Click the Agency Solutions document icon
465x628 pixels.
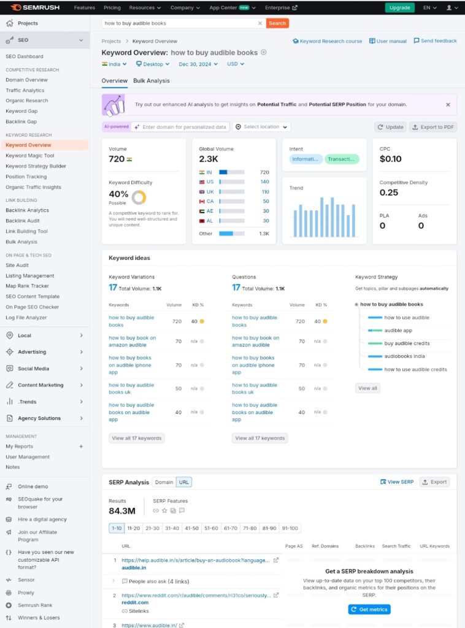point(10,418)
